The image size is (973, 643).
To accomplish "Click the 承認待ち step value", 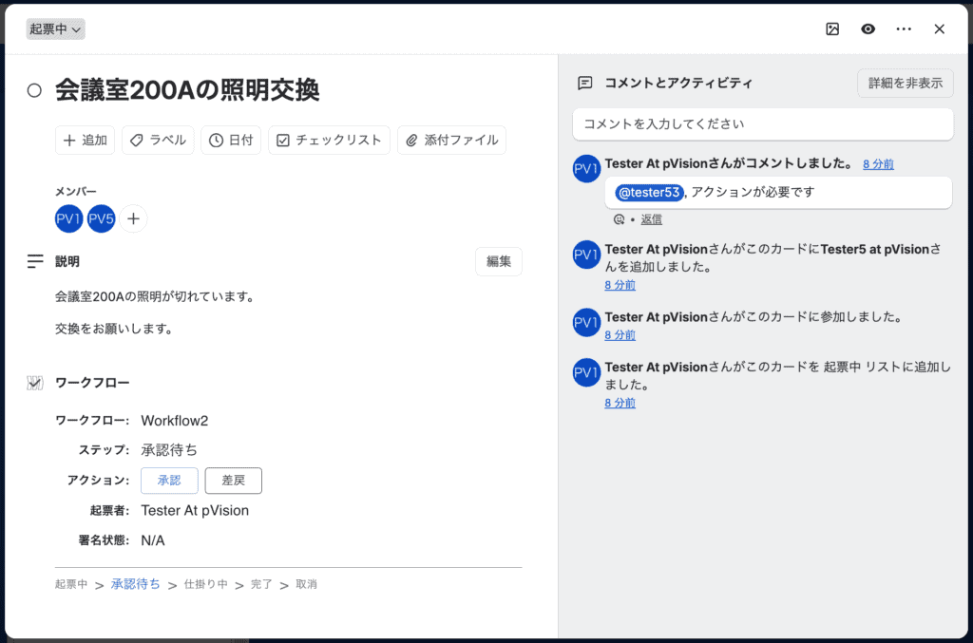I will tap(169, 450).
